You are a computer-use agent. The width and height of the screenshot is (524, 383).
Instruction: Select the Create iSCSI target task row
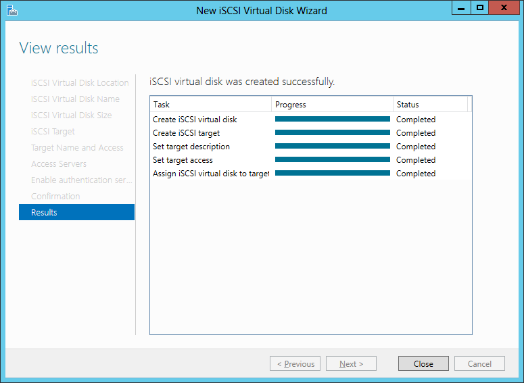point(186,133)
